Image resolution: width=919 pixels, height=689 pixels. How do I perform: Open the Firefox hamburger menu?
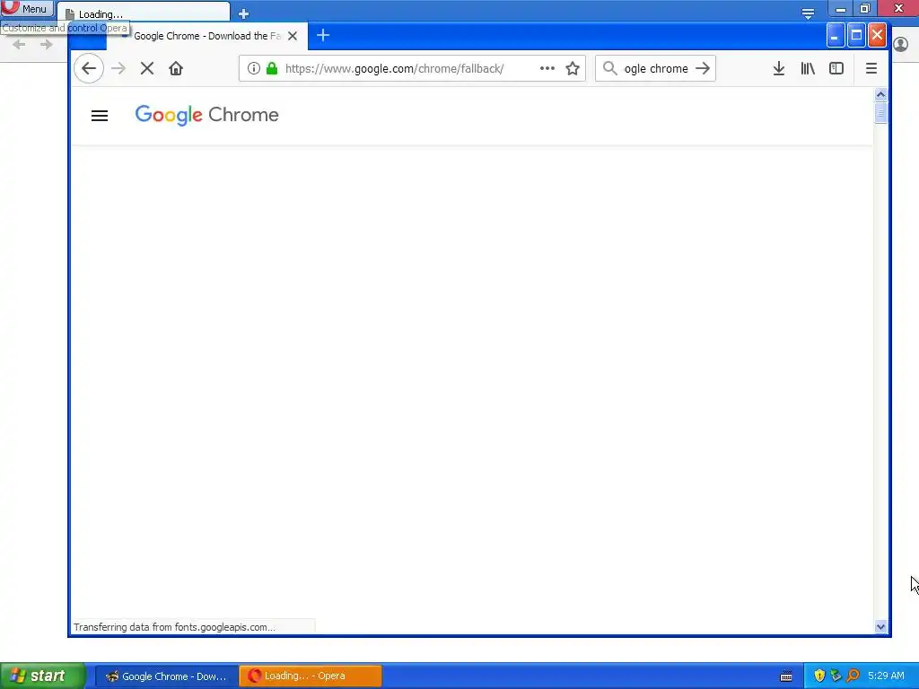point(871,68)
